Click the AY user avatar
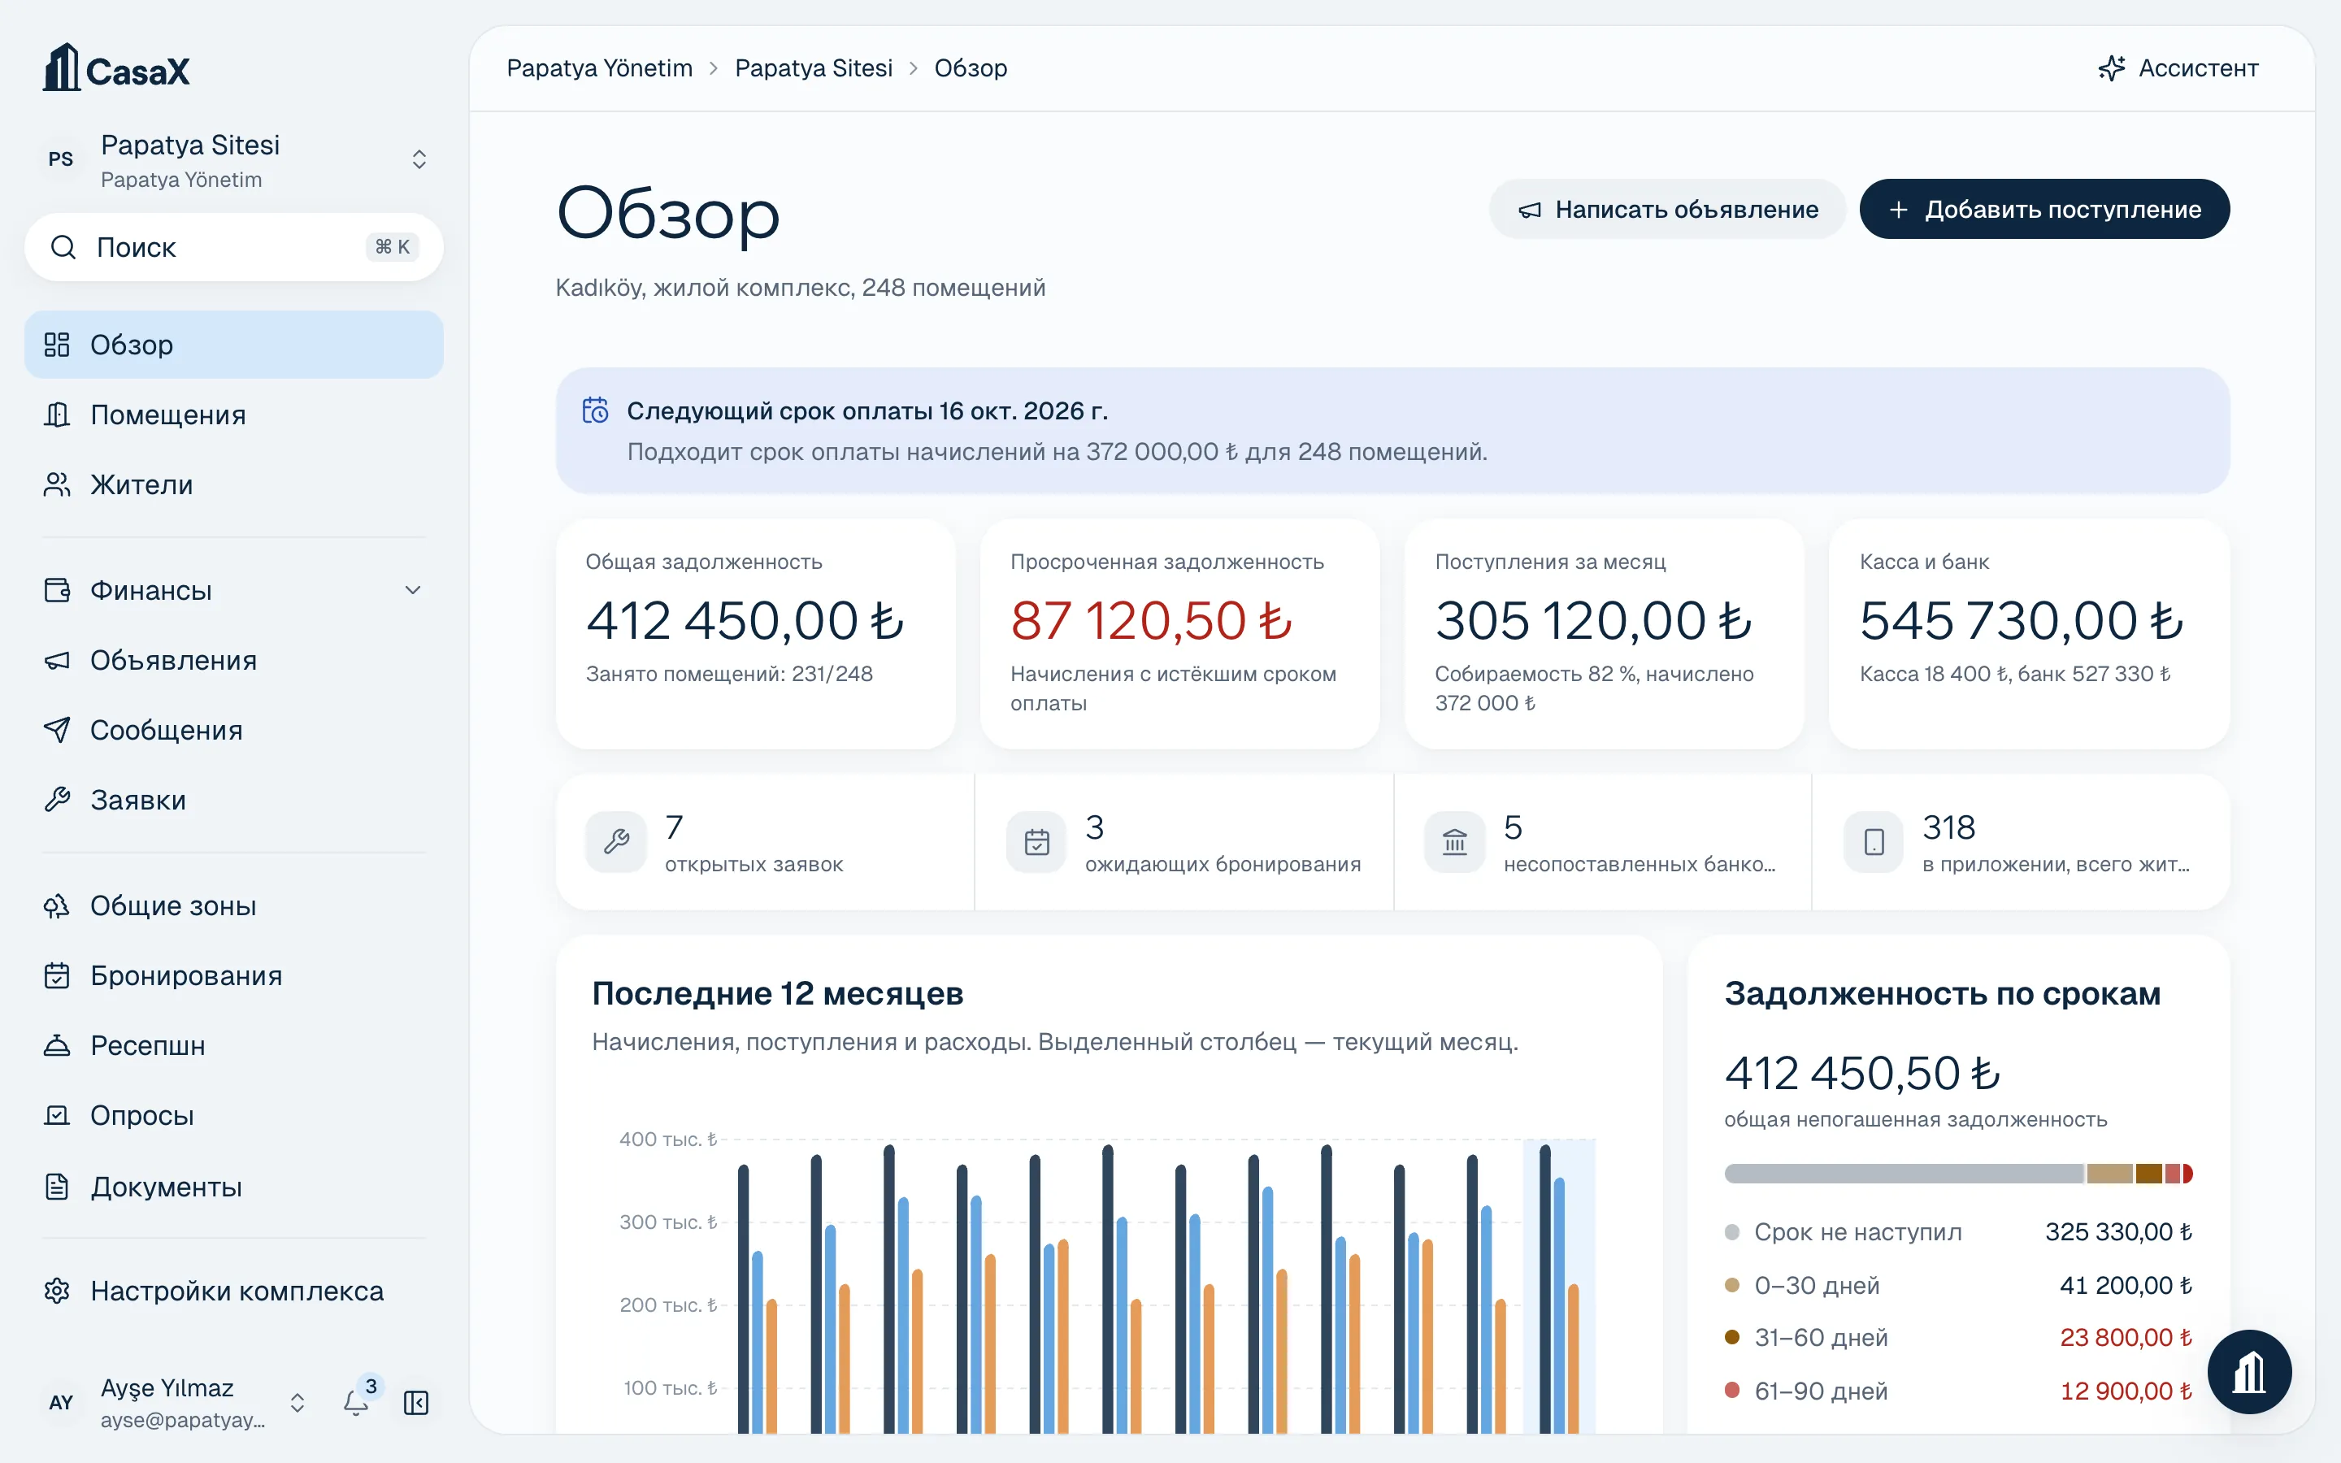This screenshot has height=1463, width=2341. tap(61, 1402)
